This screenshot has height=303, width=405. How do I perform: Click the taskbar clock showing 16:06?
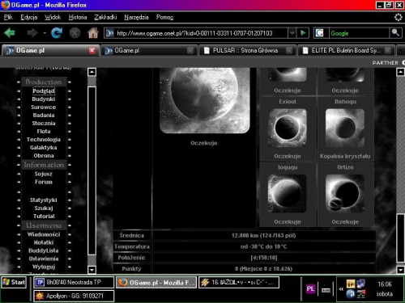tap(385, 284)
